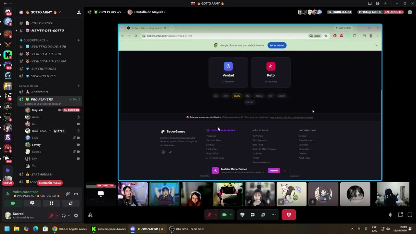The height and width of the screenshot is (234, 416).
Task: Unmute microphone in Sacred's user panel
Action: point(51,215)
